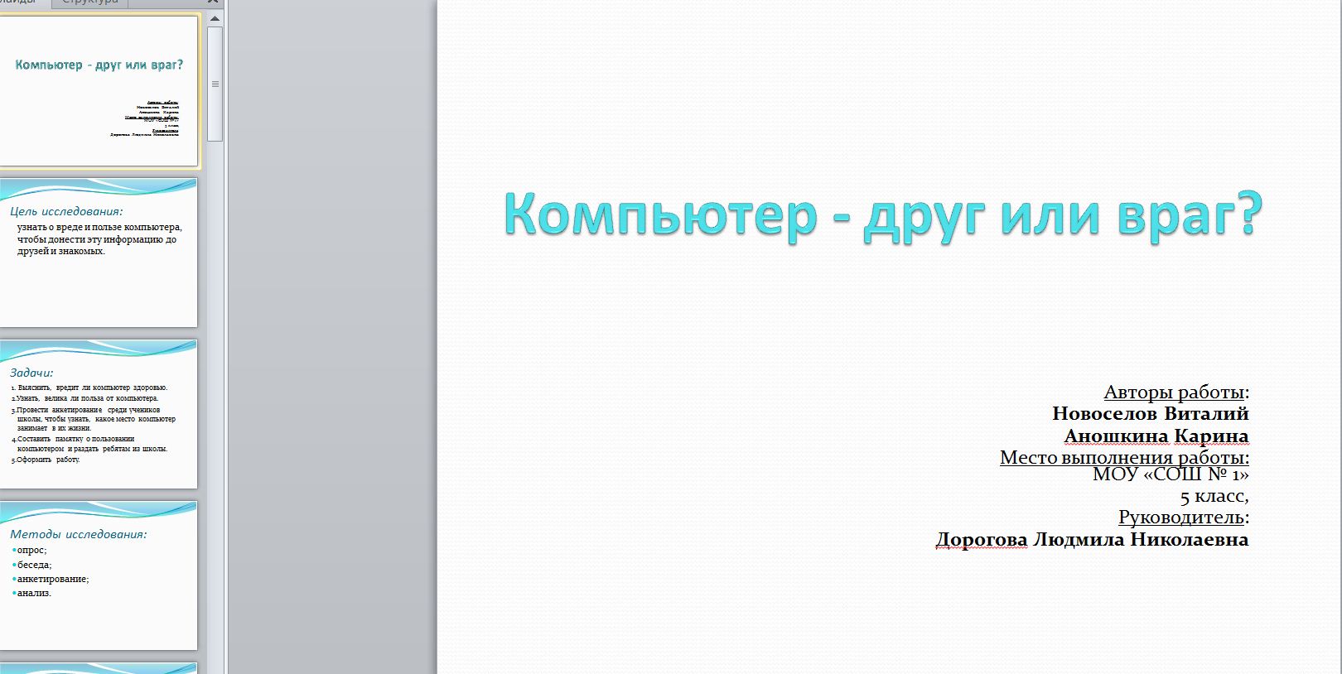Click the name "Дорогова Людмила Николаевна"
The height and width of the screenshot is (674, 1342).
click(x=1092, y=540)
